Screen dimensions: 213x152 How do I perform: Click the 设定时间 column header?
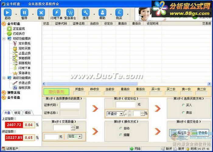pos(152,23)
